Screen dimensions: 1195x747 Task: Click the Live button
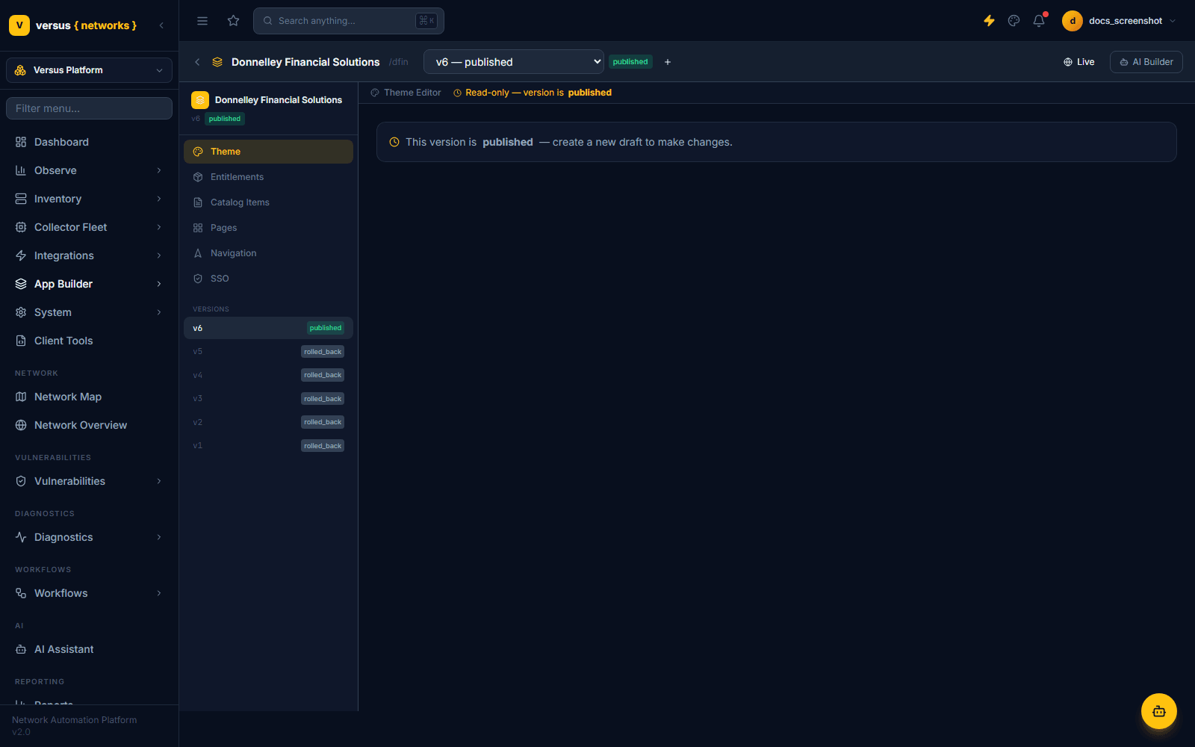(1079, 62)
